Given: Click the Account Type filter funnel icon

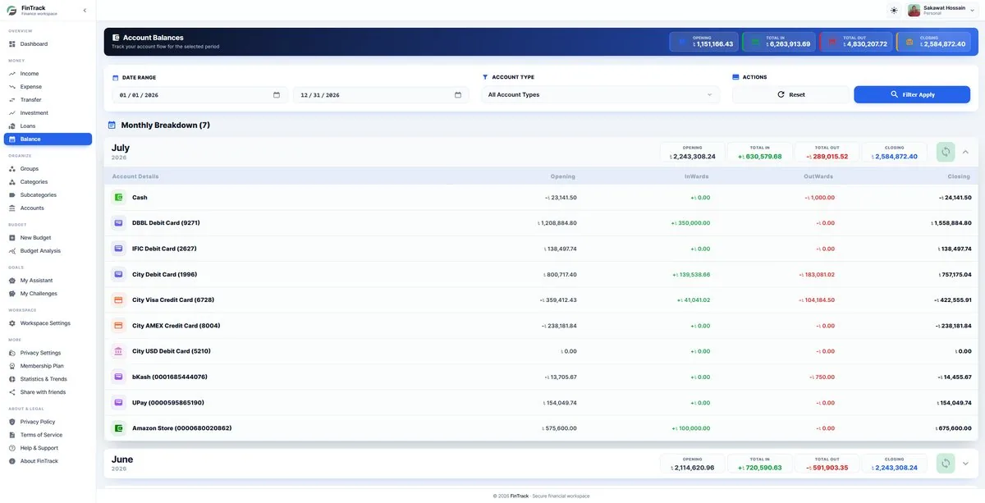Looking at the screenshot, I should (x=485, y=77).
